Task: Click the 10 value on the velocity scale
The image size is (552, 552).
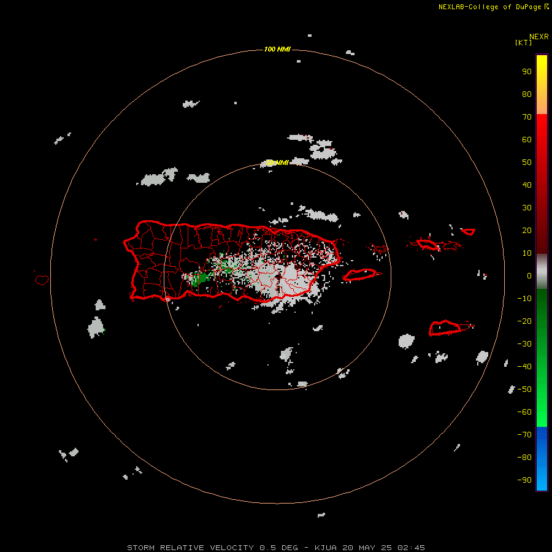Action: coord(527,253)
